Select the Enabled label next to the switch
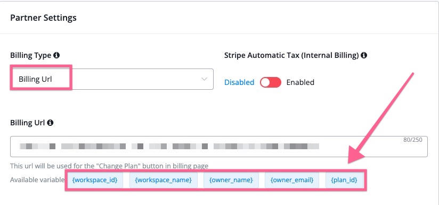 click(300, 82)
